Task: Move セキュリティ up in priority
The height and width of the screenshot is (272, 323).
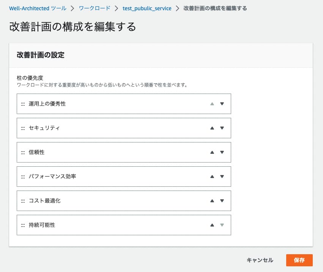Action: tap(212, 128)
